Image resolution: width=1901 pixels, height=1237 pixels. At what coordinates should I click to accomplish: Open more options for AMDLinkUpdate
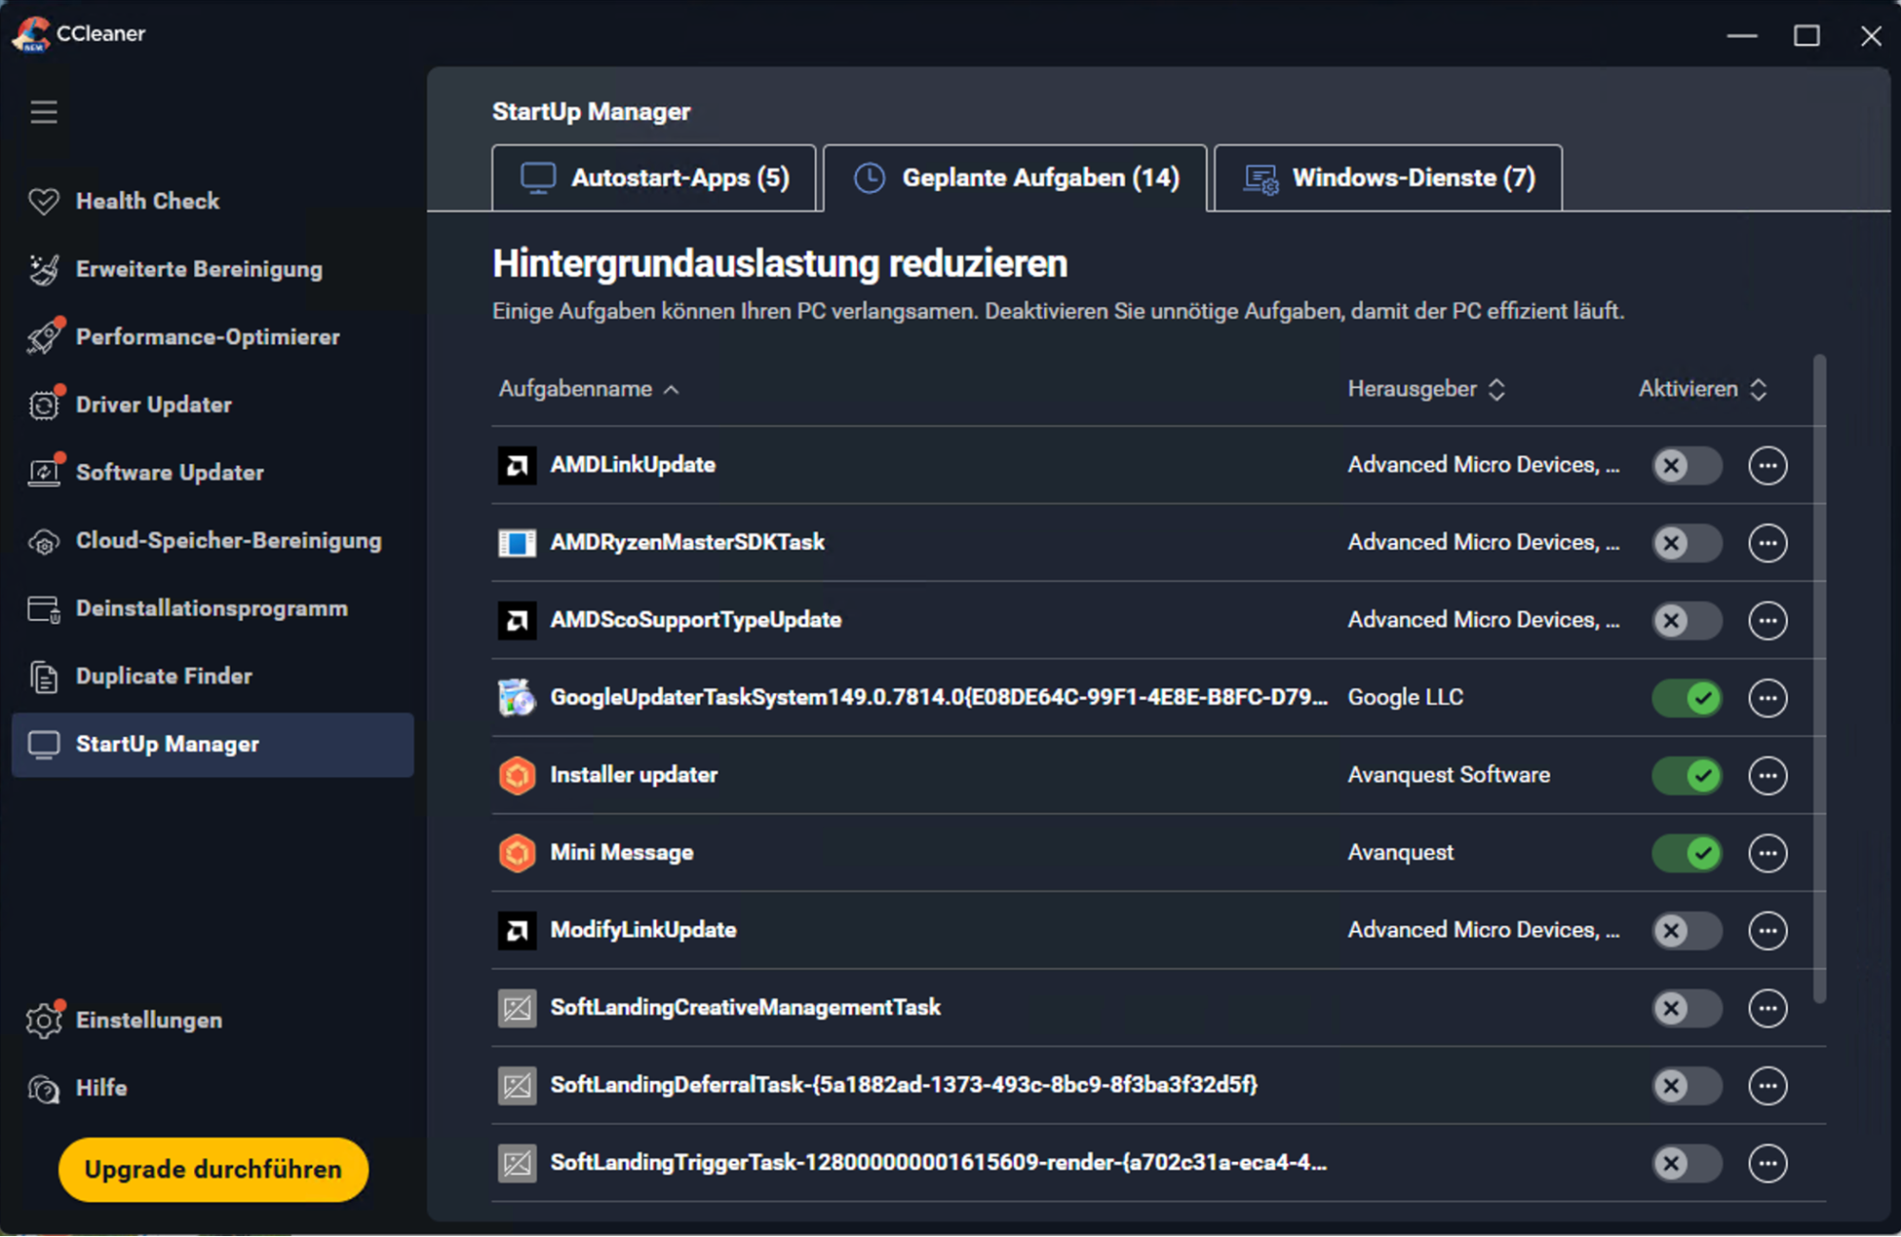(x=1768, y=466)
